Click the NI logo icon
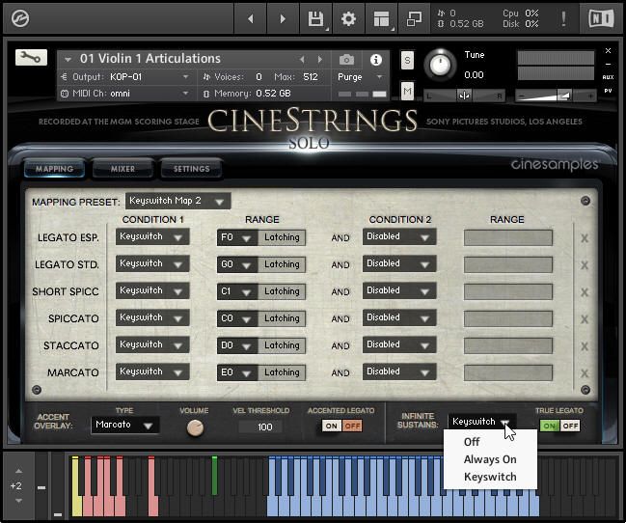 [601, 18]
